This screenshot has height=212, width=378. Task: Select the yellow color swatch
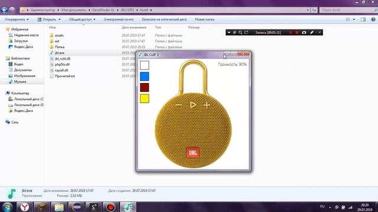pos(144,98)
